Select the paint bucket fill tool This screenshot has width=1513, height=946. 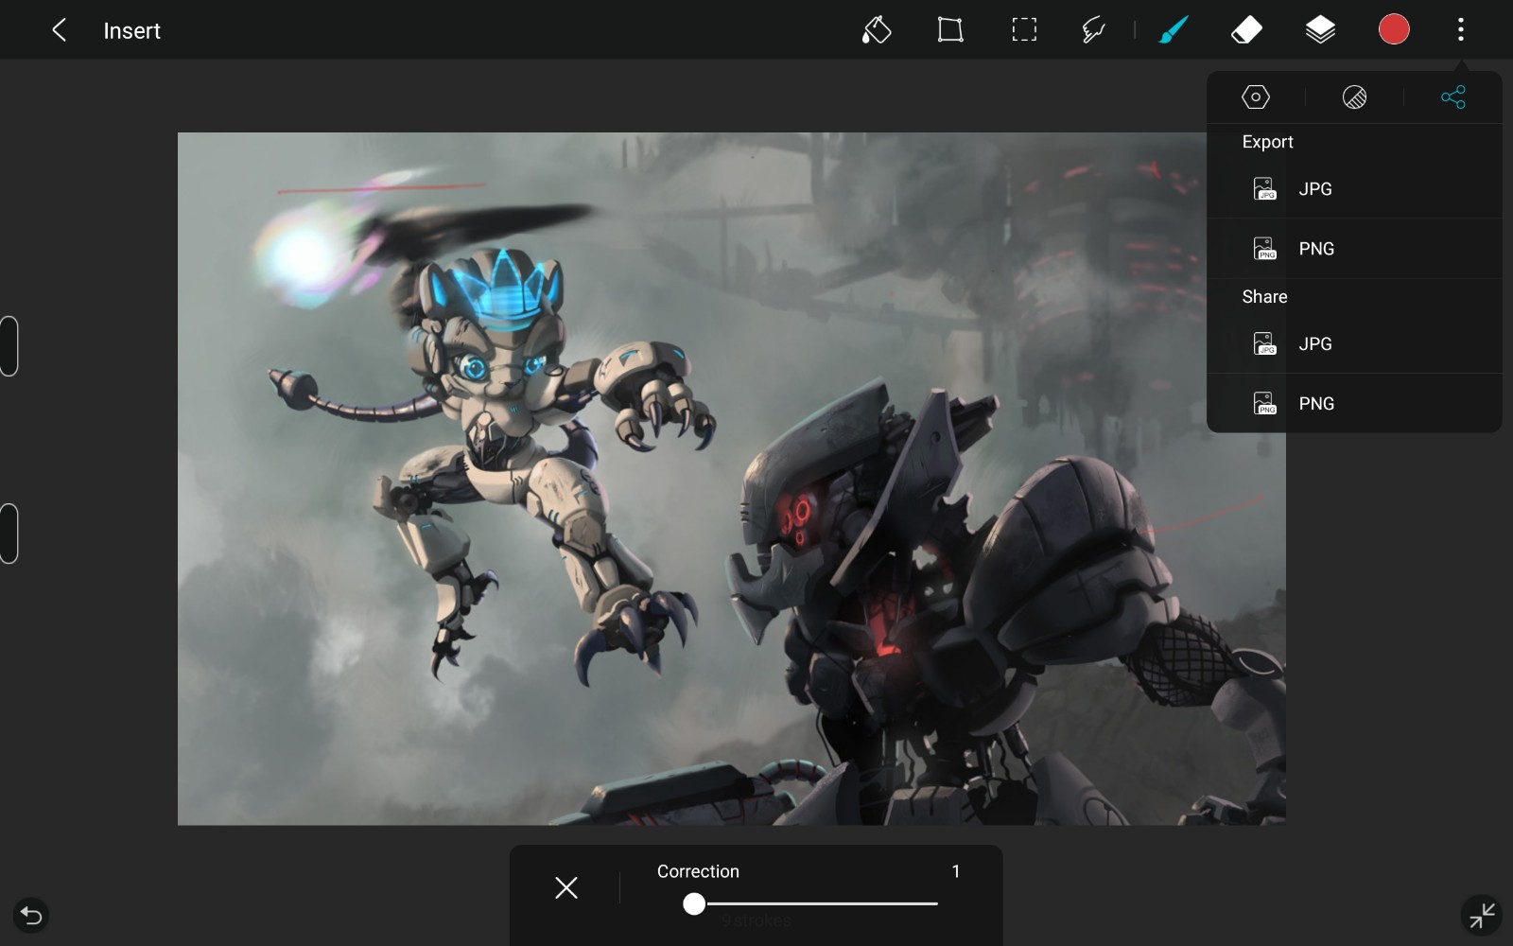pos(876,30)
